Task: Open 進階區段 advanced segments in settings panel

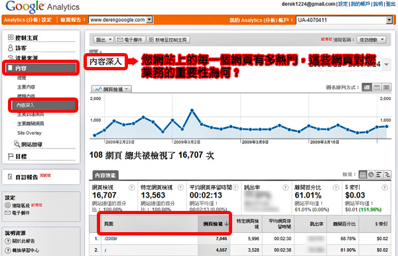Action: coord(21,205)
